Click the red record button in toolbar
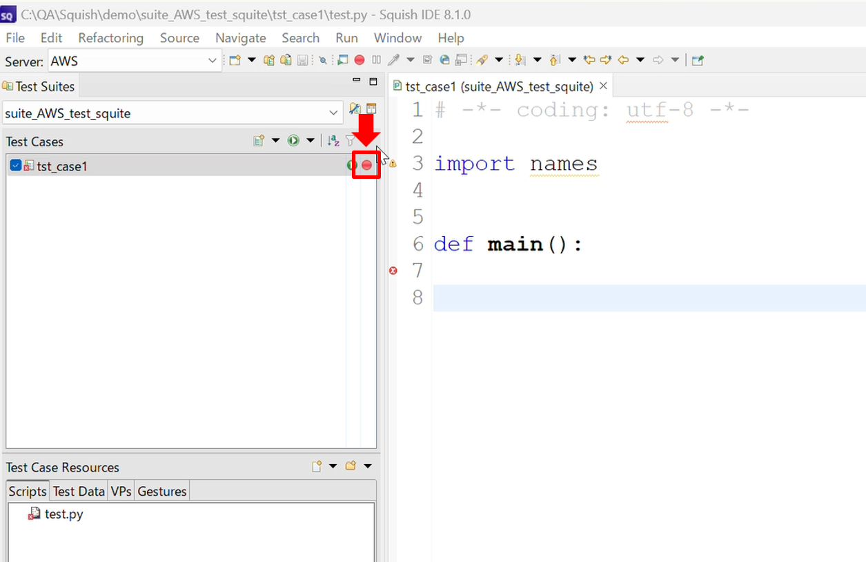 tap(359, 60)
